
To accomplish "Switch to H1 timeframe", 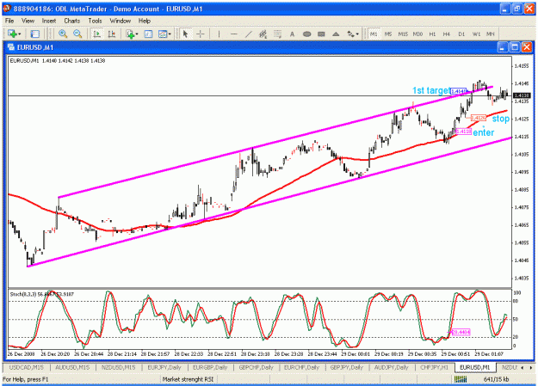I will 432,34.
